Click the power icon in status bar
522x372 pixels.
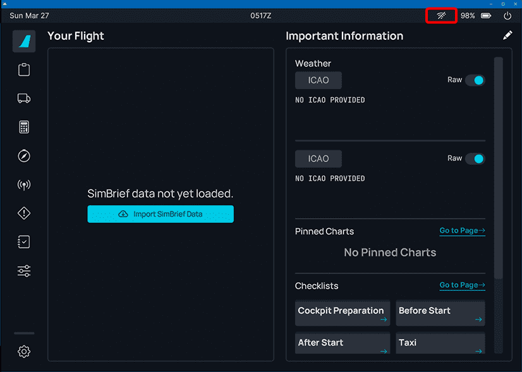507,16
